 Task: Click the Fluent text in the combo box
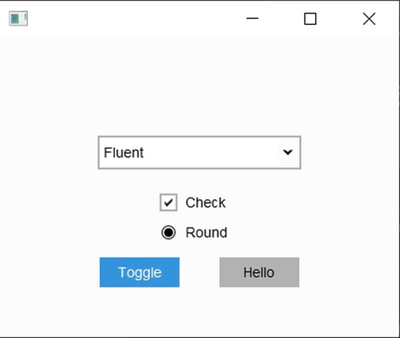click(x=124, y=153)
